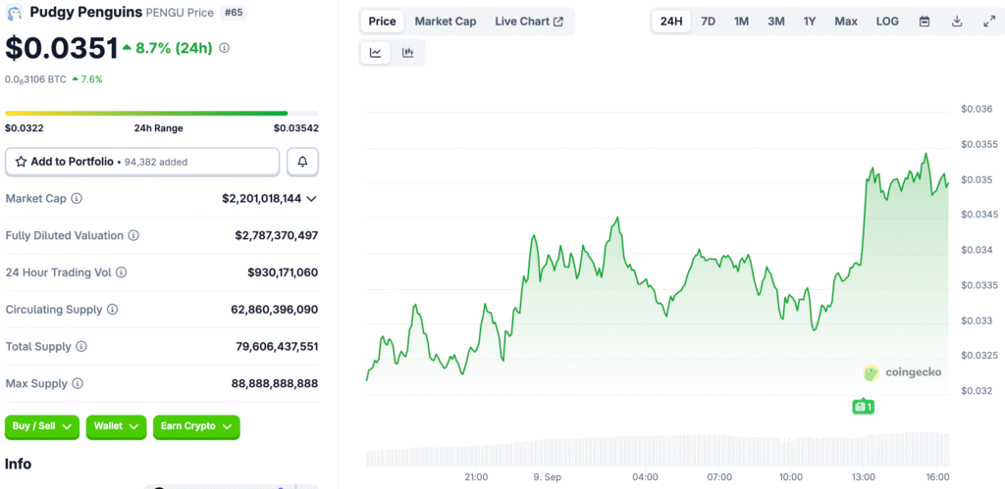The width and height of the screenshot is (1005, 489).
Task: Expand the Market Cap value chevron
Action: 311,199
